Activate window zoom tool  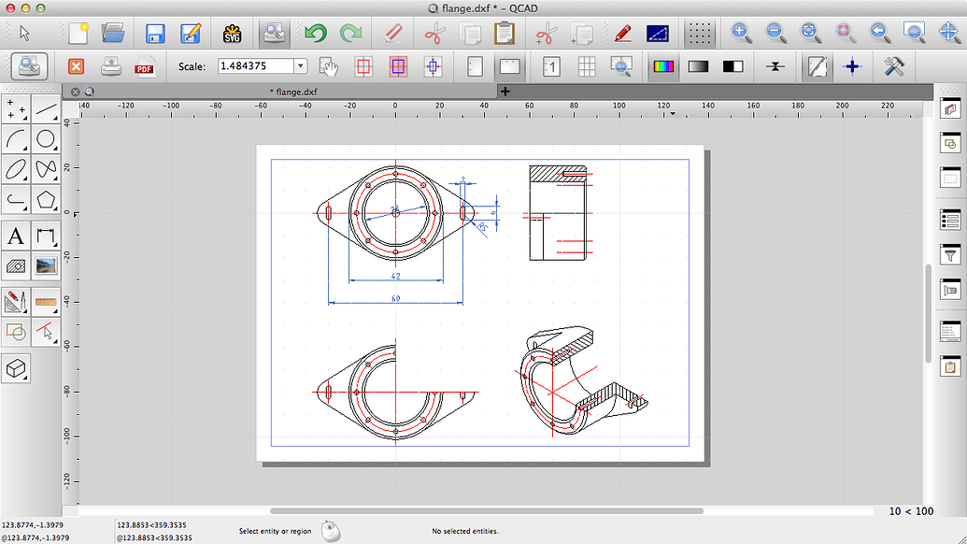915,33
